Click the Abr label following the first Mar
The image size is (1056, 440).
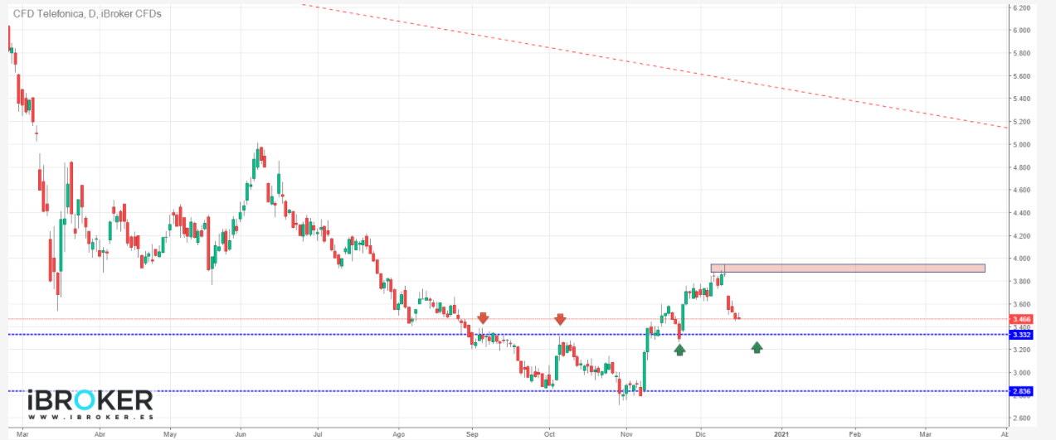(100, 433)
